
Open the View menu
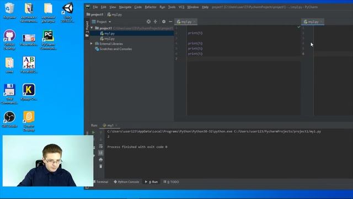pyautogui.click(x=113, y=7)
